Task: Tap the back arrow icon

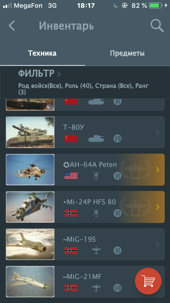Action: 12,26
